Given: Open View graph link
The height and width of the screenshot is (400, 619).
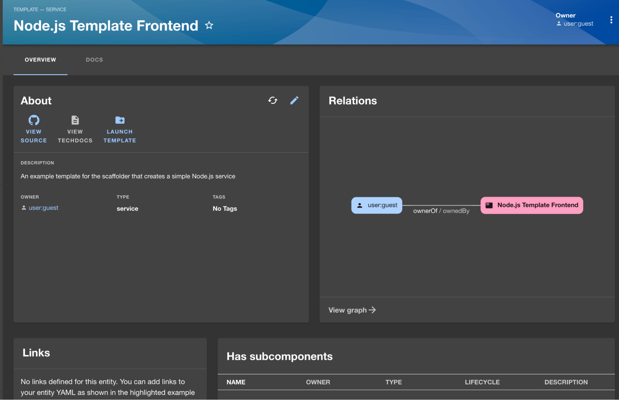Looking at the screenshot, I should (x=347, y=310).
